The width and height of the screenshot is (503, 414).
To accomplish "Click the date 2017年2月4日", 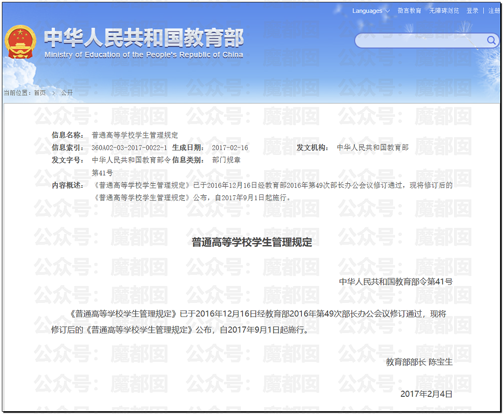I will (426, 394).
